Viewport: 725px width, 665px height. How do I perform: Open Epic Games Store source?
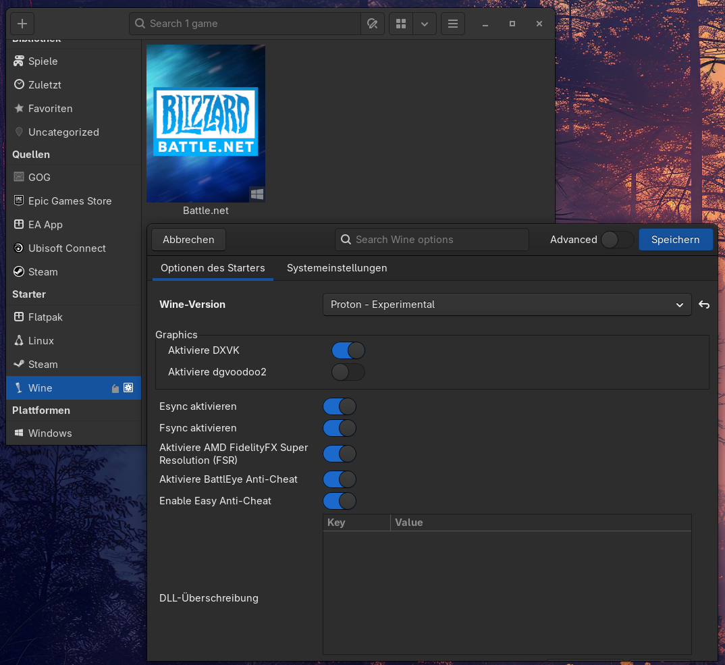point(74,201)
